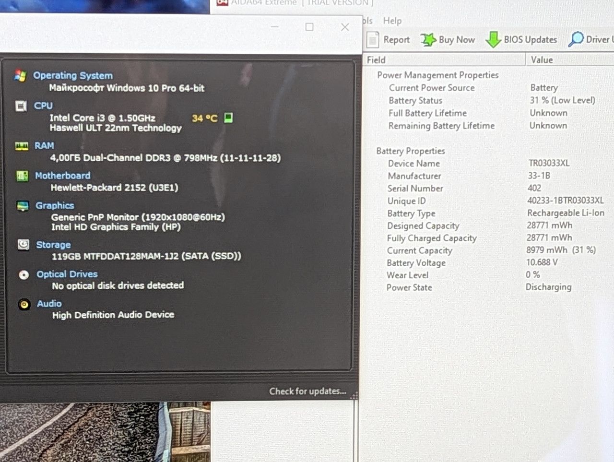This screenshot has height=462, width=614.
Task: Click the Storage drive icon
Action: click(x=23, y=245)
